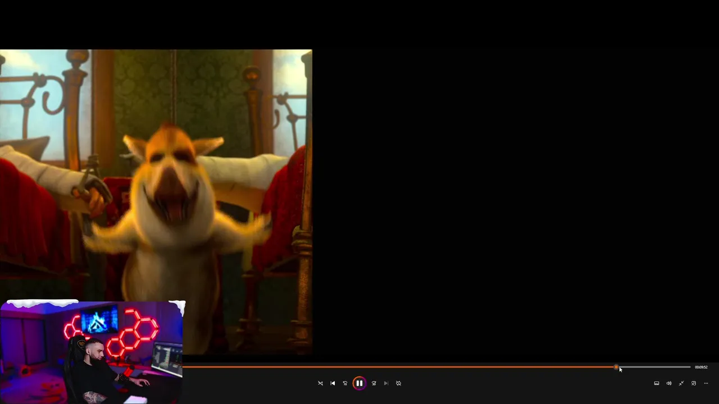Toggle repeat playback mode

[x=398, y=383]
